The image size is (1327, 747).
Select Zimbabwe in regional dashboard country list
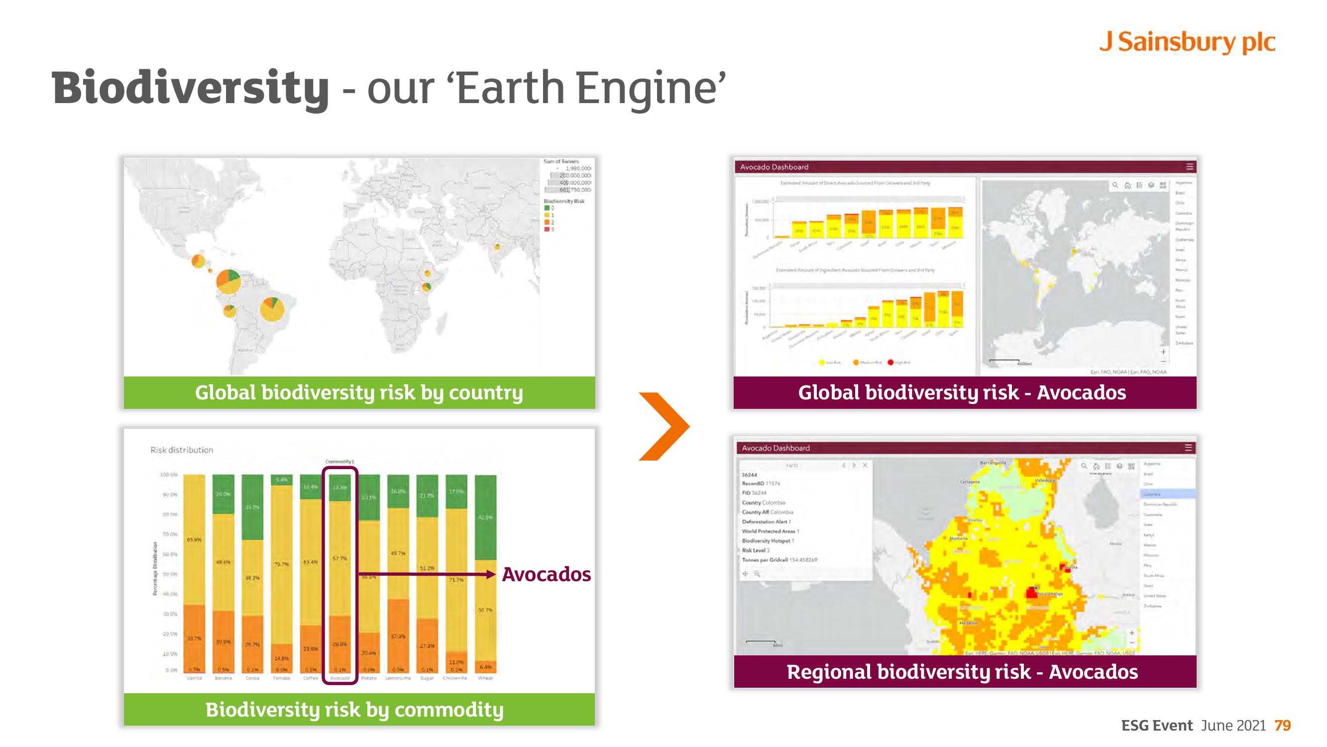pos(1152,606)
